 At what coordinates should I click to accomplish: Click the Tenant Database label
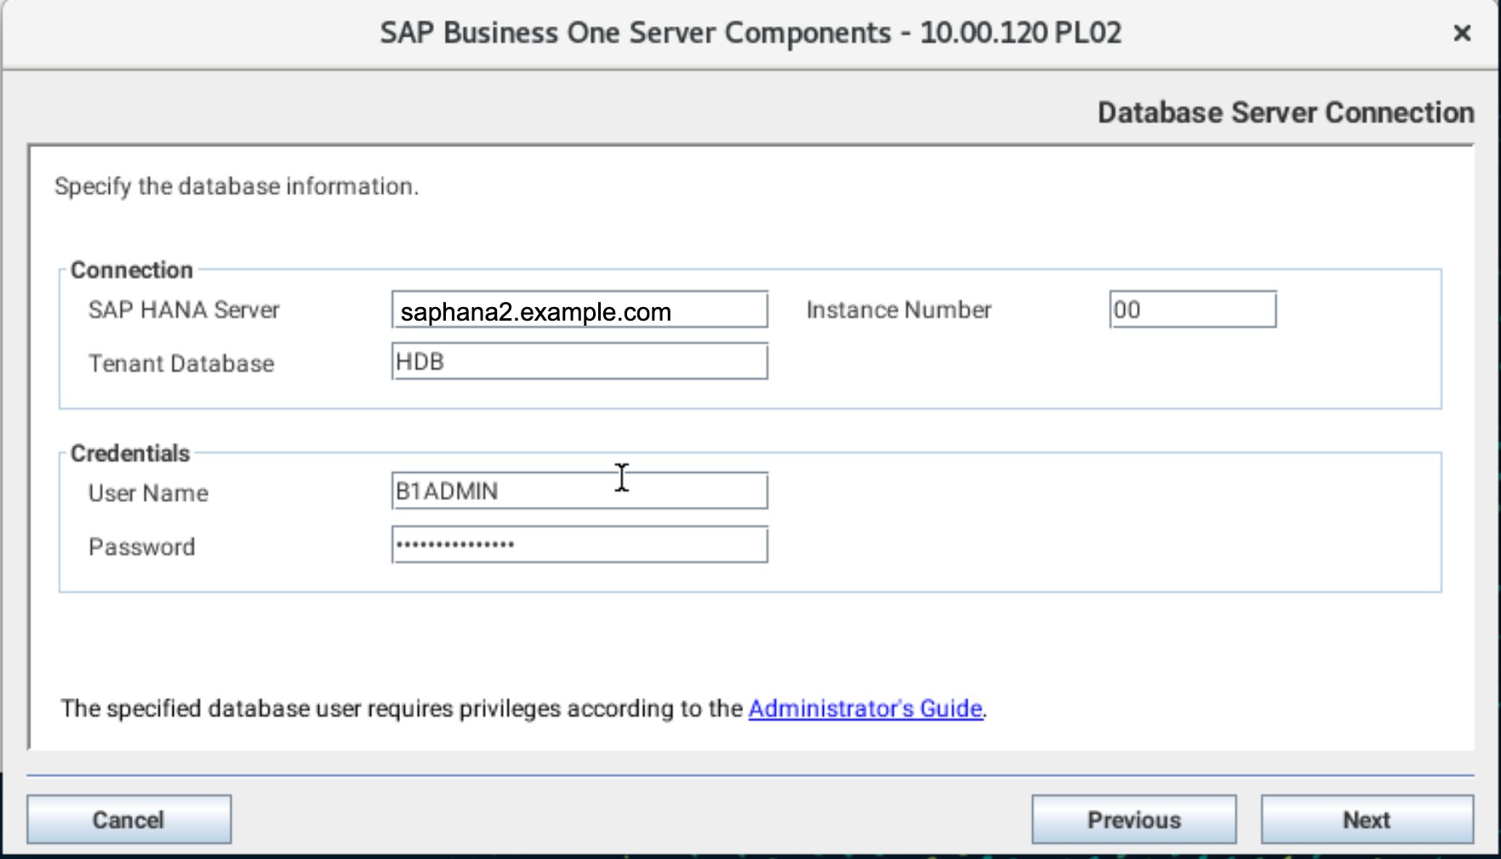[x=181, y=364]
